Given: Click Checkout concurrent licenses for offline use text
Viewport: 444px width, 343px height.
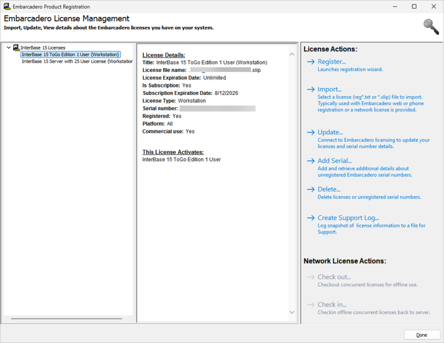Looking at the screenshot, I should coord(367,285).
